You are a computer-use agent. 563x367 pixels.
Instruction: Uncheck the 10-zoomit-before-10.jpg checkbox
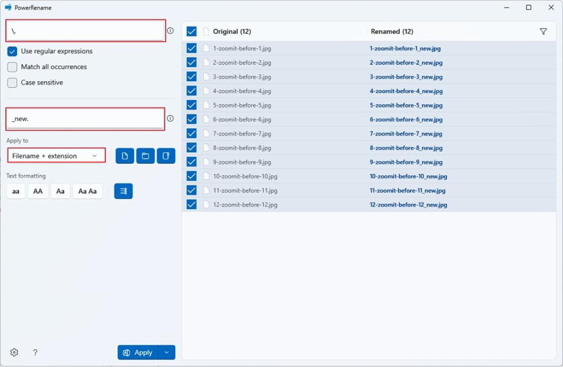click(191, 176)
